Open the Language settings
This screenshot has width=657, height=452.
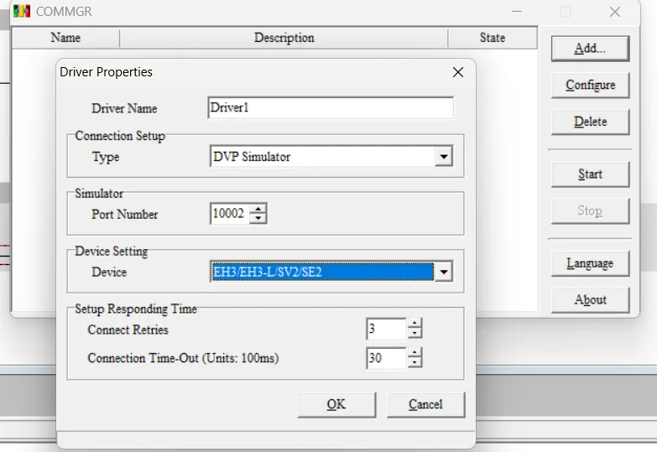click(x=590, y=263)
